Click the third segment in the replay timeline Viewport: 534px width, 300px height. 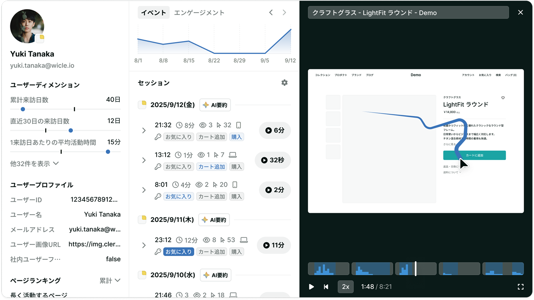tap(415, 268)
